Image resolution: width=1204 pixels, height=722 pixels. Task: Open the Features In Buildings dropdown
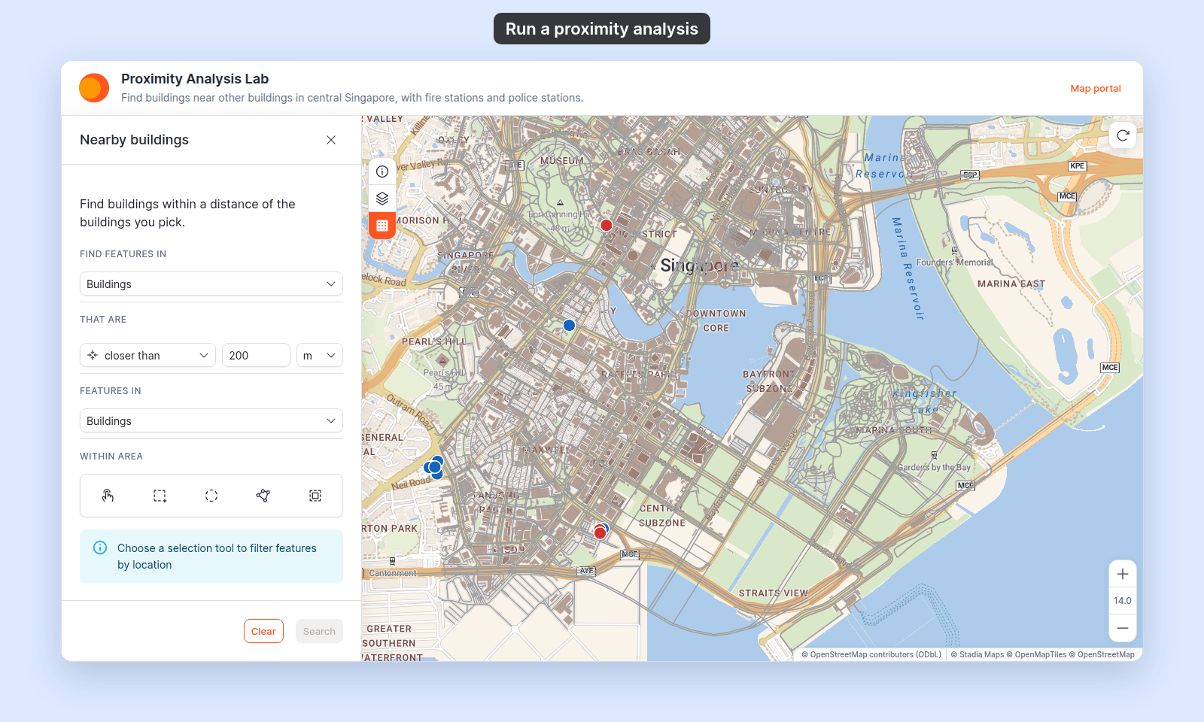tap(211, 420)
